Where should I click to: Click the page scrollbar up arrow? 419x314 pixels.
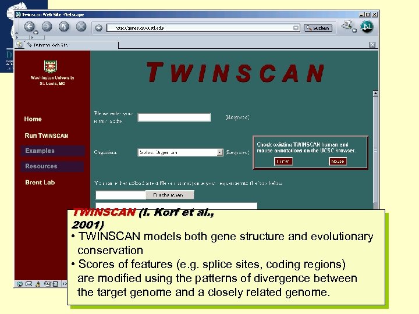click(375, 94)
